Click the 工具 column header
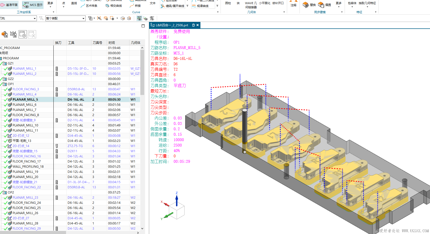 click(x=71, y=43)
